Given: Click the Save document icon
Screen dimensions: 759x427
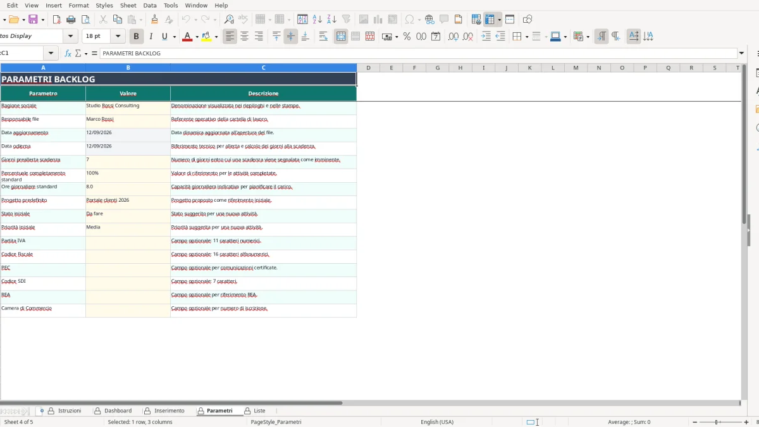Looking at the screenshot, I should tap(33, 20).
